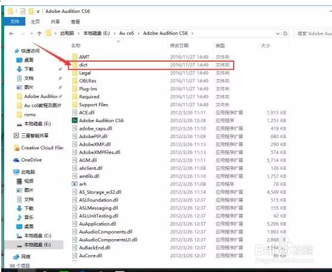Open pinned Adobe Audition folder in sidebar
Screen dimensions: 332x272
click(40, 96)
